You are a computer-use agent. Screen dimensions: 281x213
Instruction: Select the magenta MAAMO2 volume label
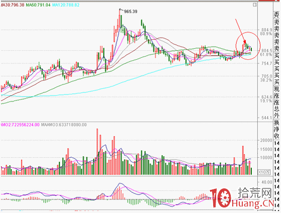pos(20,125)
